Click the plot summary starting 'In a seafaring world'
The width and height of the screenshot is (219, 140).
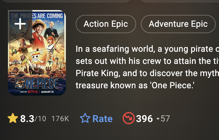pyautogui.click(x=147, y=49)
